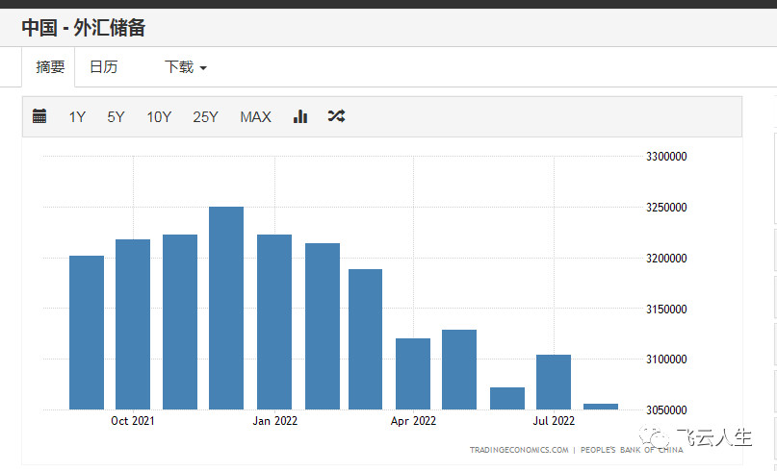The width and height of the screenshot is (777, 471).
Task: Click the shortest last bar in chart
Action: 601,407
